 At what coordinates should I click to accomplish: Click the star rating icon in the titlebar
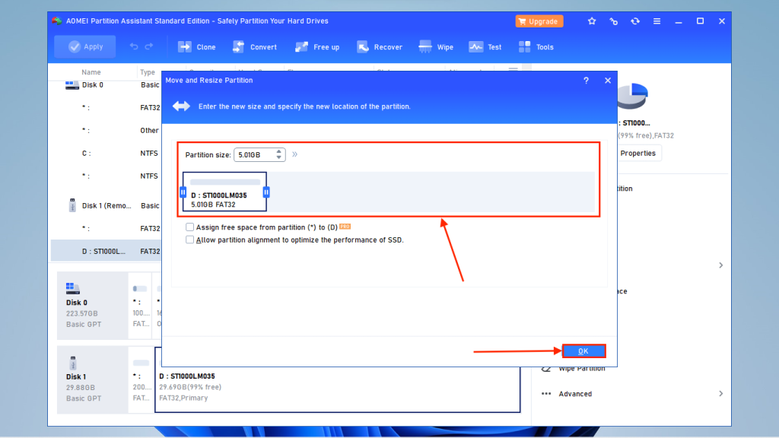coord(592,21)
